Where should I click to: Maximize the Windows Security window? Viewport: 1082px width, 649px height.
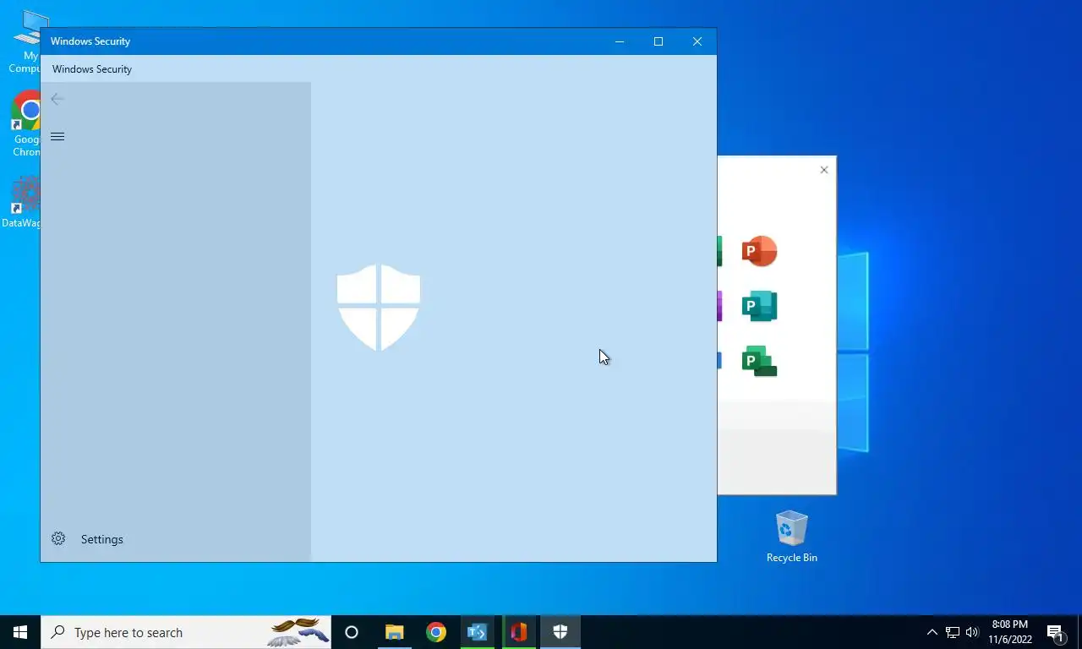(658, 41)
